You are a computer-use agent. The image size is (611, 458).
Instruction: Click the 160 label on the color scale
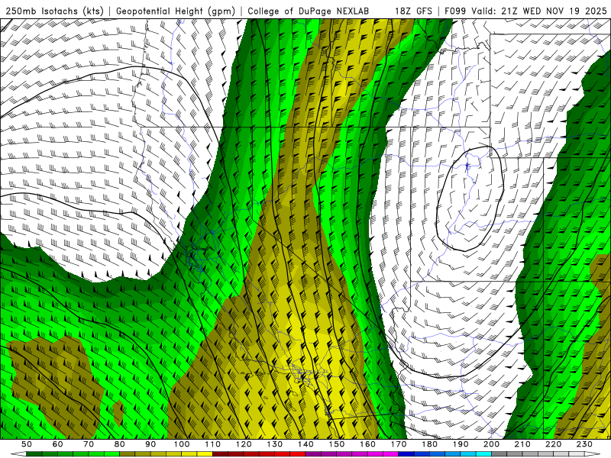pyautogui.click(x=368, y=444)
